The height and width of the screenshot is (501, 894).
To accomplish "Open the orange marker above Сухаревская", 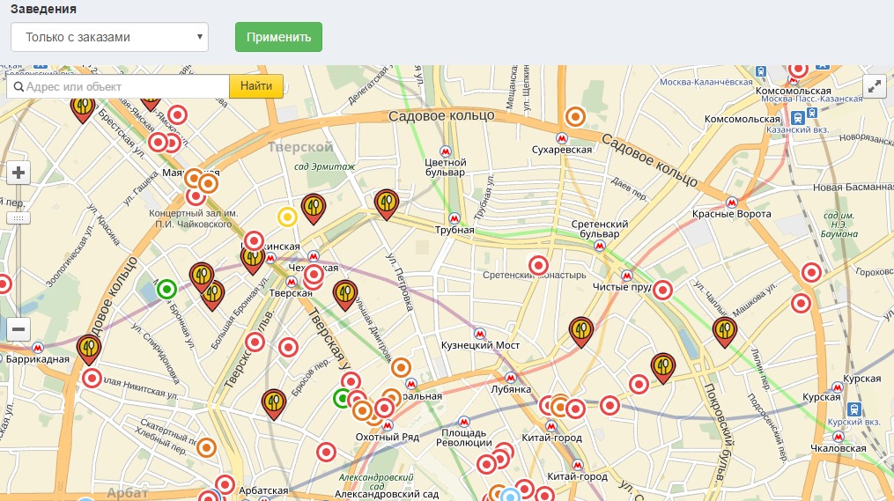I will [575, 116].
